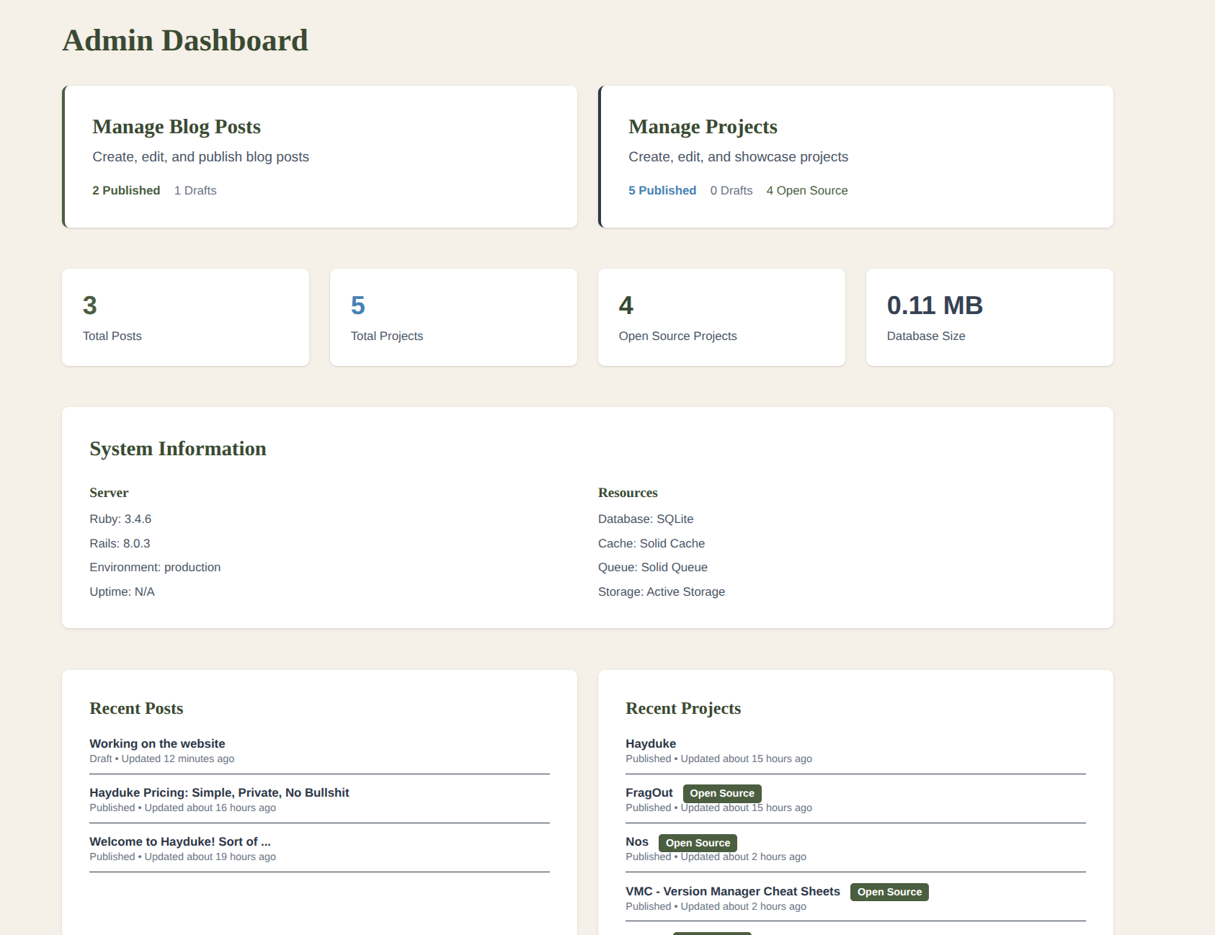This screenshot has width=1215, height=935.
Task: Select the Open Source Projects stat card
Action: (x=721, y=318)
